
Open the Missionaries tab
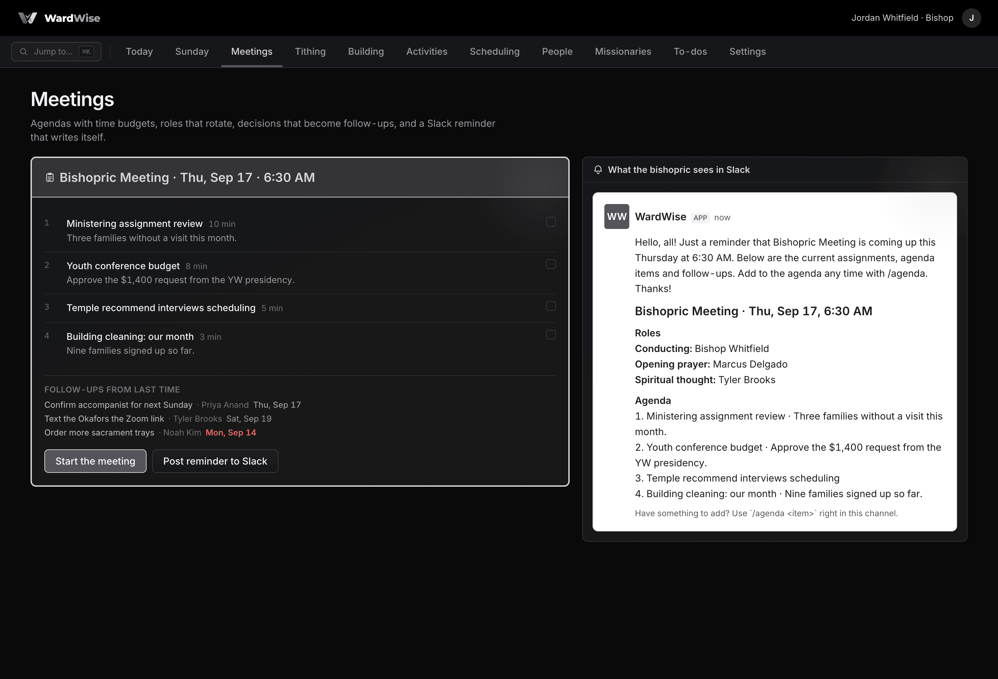point(623,52)
